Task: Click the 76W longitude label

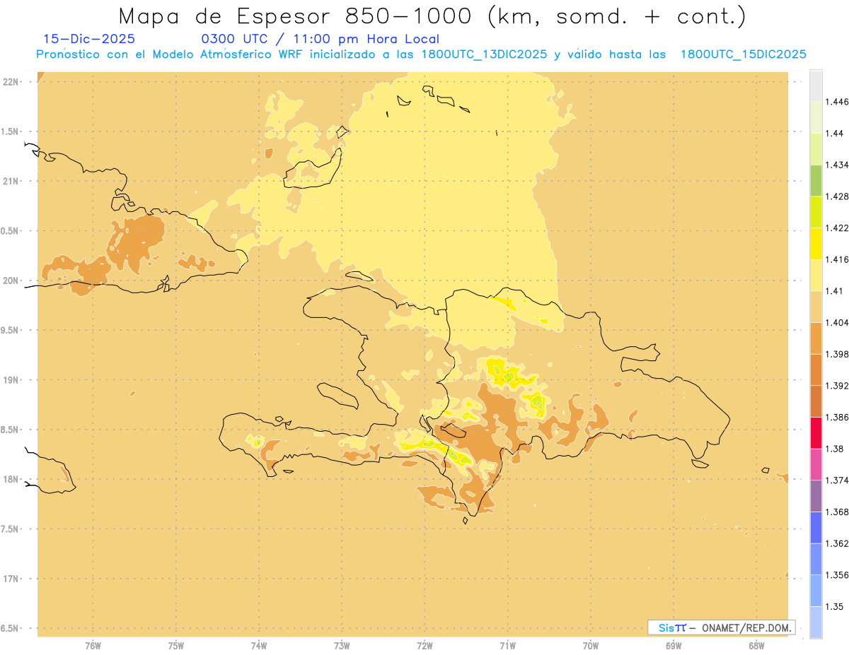Action: pyautogui.click(x=93, y=644)
